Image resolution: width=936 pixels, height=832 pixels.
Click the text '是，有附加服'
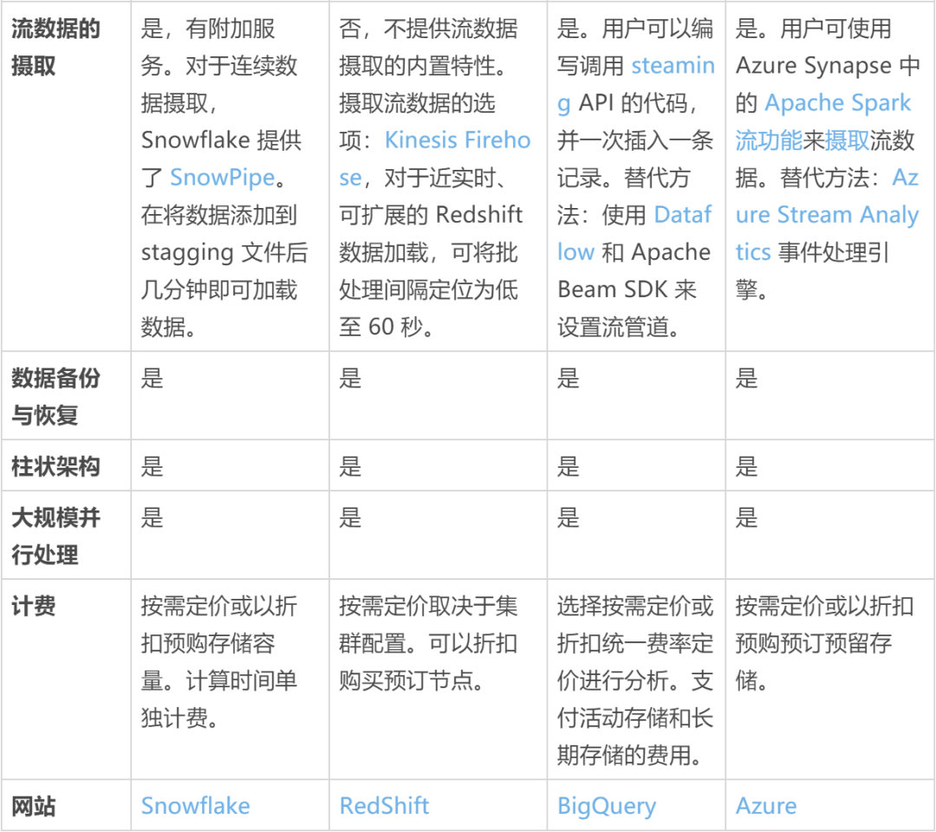pyautogui.click(x=208, y=29)
